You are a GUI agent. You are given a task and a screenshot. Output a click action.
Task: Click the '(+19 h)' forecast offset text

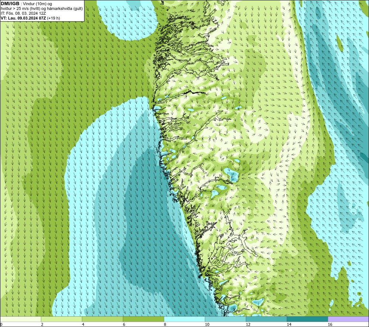tap(54, 18)
